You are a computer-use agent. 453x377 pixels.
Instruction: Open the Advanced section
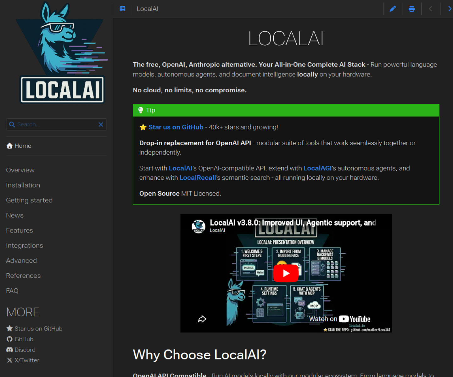(21, 260)
